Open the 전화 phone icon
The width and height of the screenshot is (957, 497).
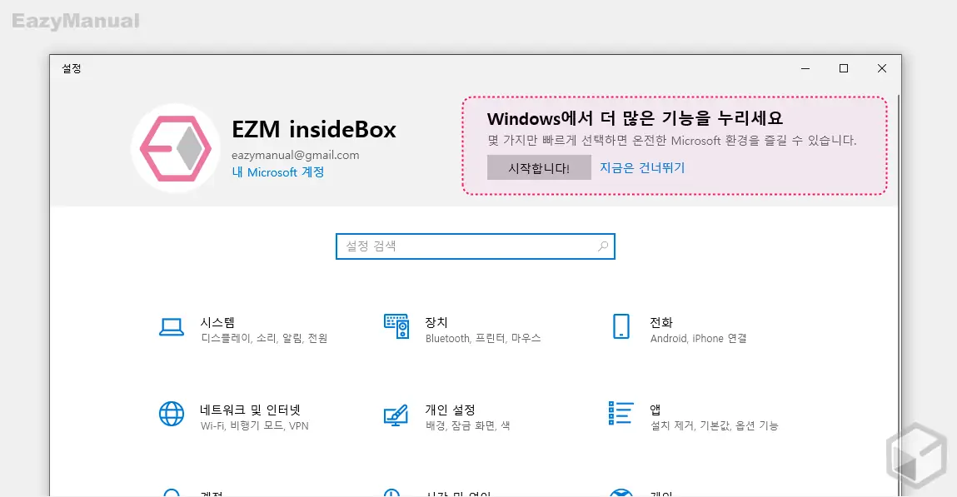[x=621, y=326]
